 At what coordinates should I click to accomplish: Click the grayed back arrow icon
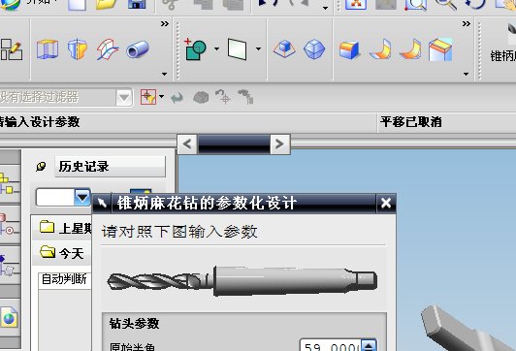click(177, 97)
